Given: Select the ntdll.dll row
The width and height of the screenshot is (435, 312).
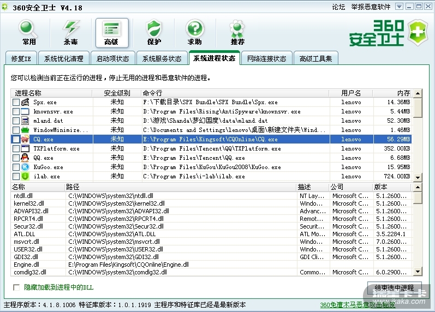Looking at the screenshot, I should pos(211,196).
